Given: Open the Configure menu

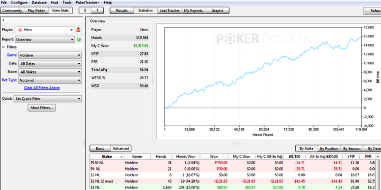Looking at the screenshot, I should [19, 3].
